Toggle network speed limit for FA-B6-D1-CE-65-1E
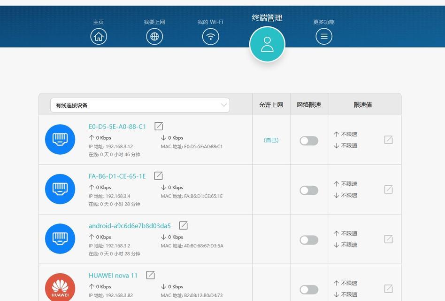The width and height of the screenshot is (445, 301). [309, 190]
